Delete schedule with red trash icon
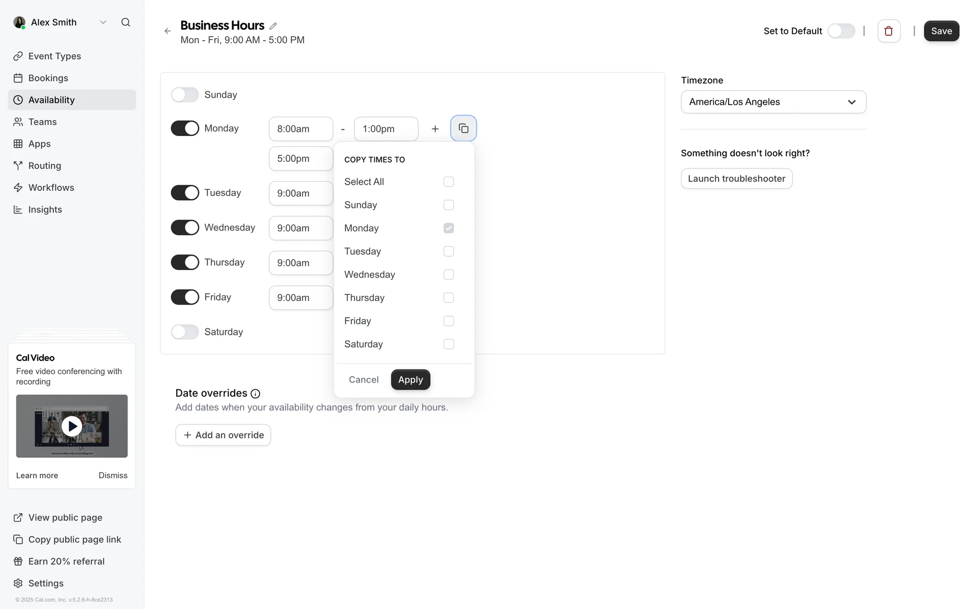This screenshot has width=975, height=609. point(888,31)
